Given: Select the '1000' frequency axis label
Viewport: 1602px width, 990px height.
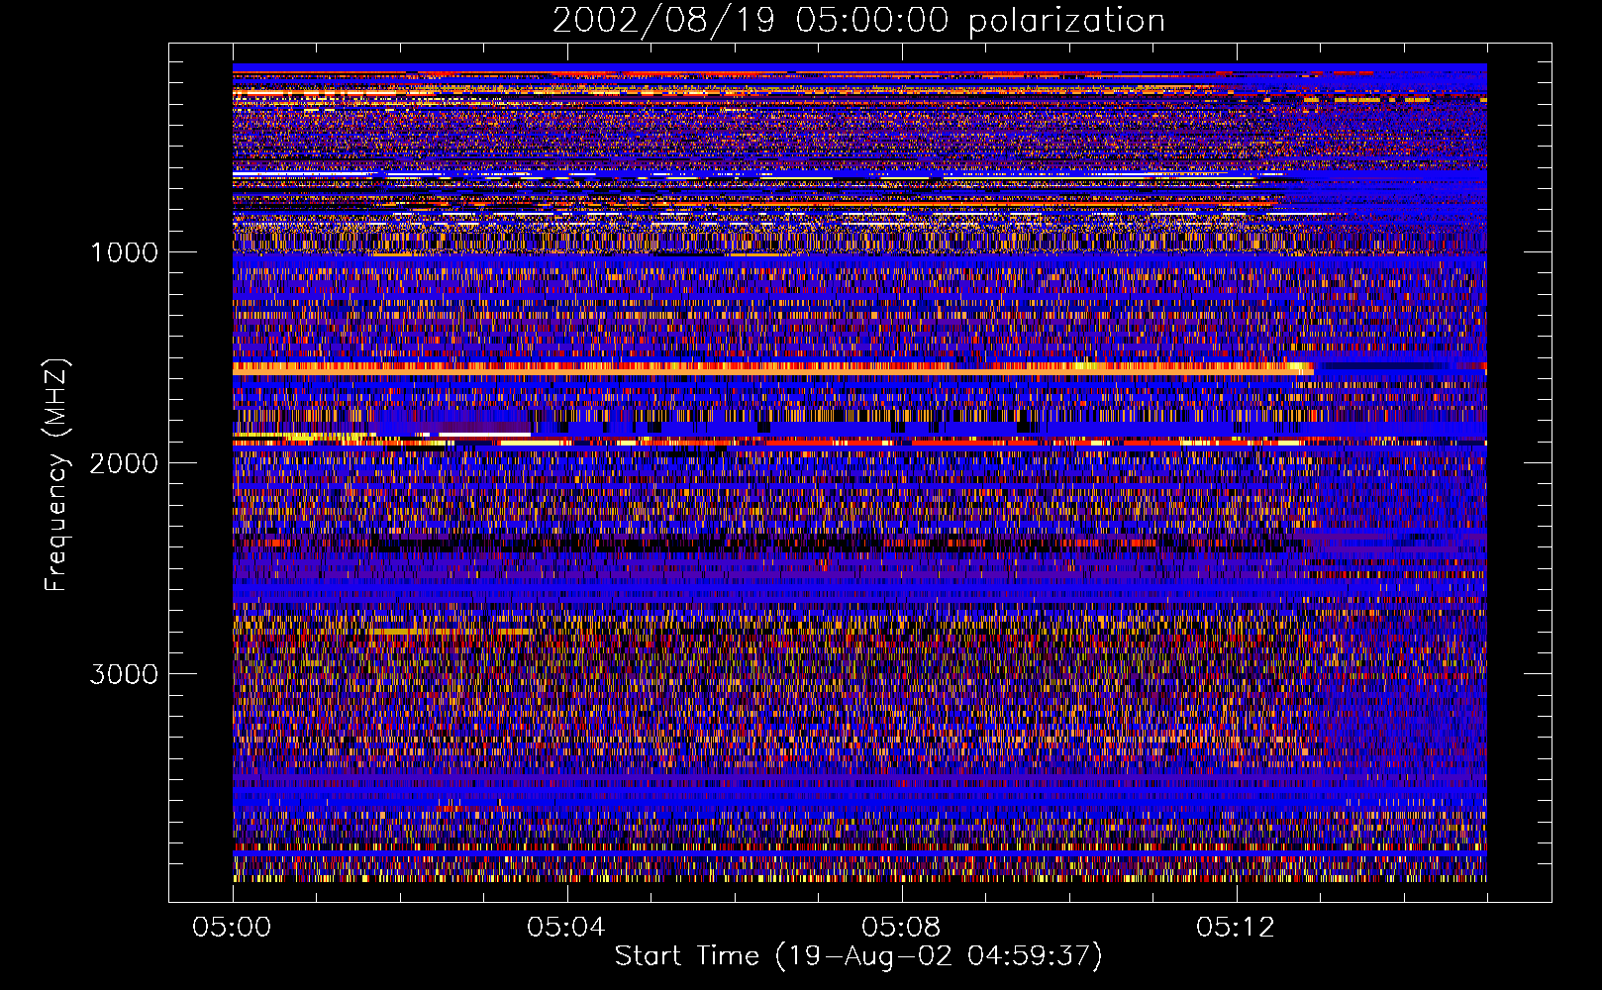Looking at the screenshot, I should coord(124,252).
